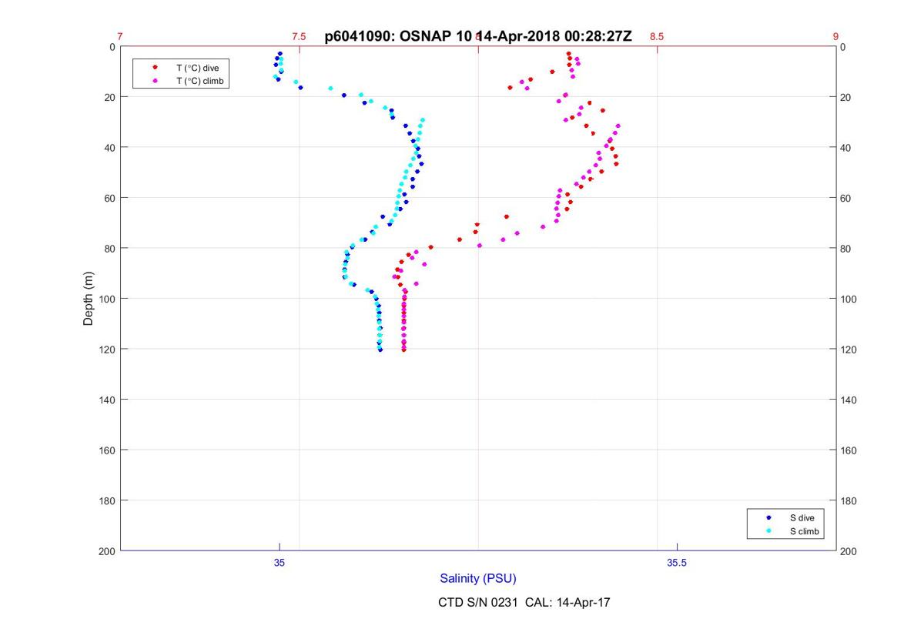Click the red "8.5" temperature tick label
Viewport: 924px width, 619px height.
[657, 36]
